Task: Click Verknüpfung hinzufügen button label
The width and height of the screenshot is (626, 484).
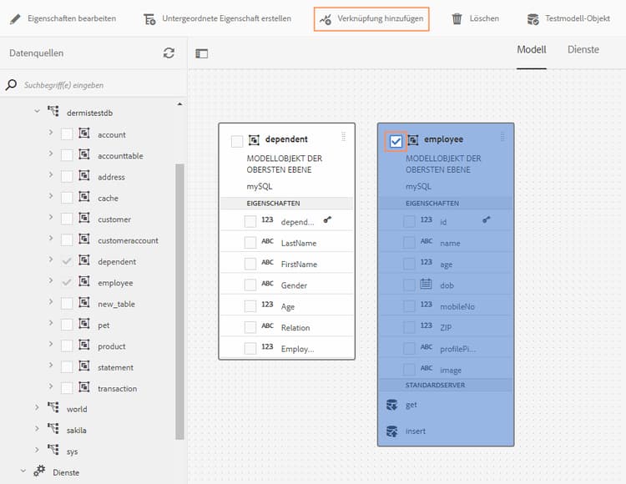Action: click(x=380, y=18)
